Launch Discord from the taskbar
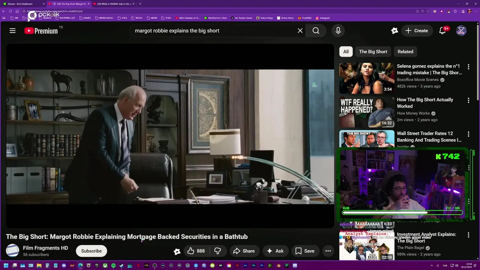Screen dimensions: 480x270 pyautogui.click(x=64, y=265)
